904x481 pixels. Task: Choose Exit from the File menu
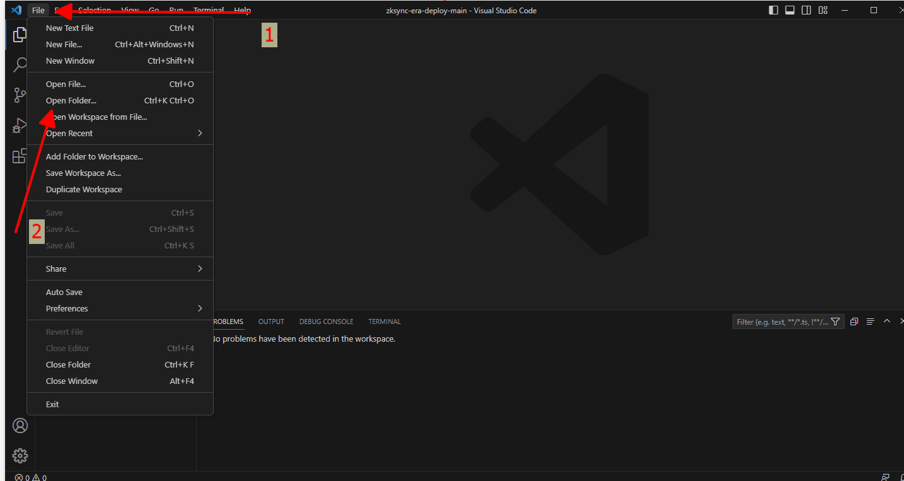point(120,404)
